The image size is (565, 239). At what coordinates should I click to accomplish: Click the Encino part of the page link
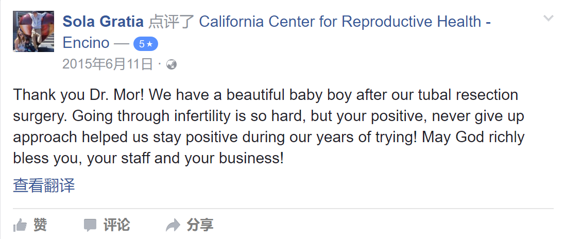(x=86, y=43)
